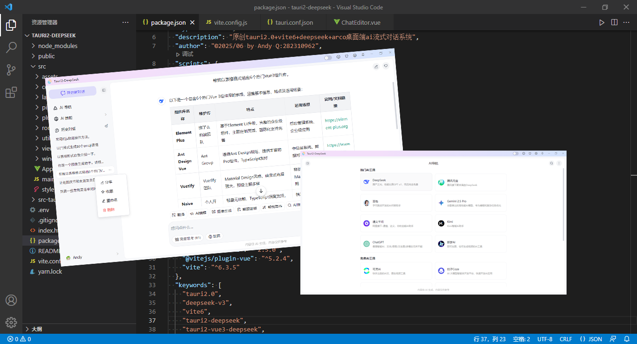Open the editor More Actions ellipsis
Viewport: 637px width, 344px height.
click(x=626, y=22)
